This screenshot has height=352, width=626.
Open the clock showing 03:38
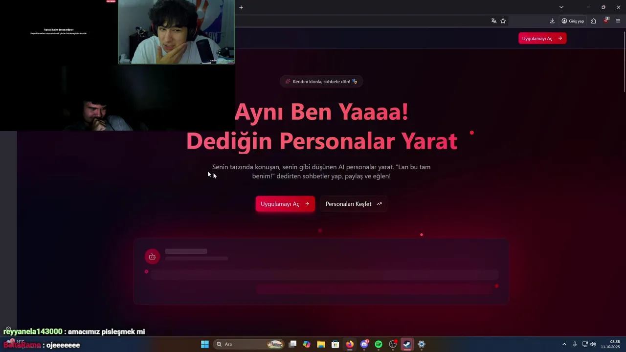coord(610,344)
